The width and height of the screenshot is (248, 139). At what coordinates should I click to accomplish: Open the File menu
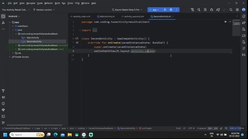click(10, 3)
